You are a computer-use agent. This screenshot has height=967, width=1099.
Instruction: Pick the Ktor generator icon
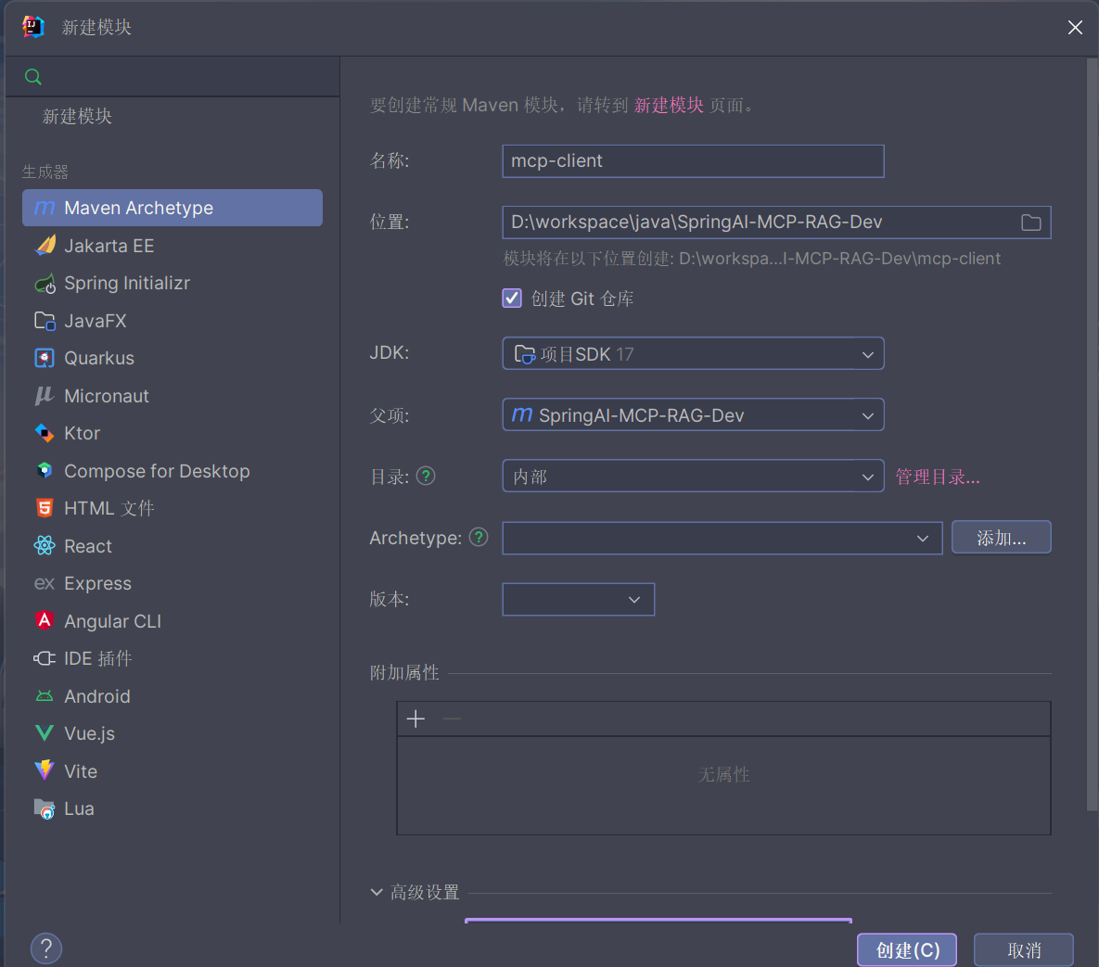tap(45, 433)
